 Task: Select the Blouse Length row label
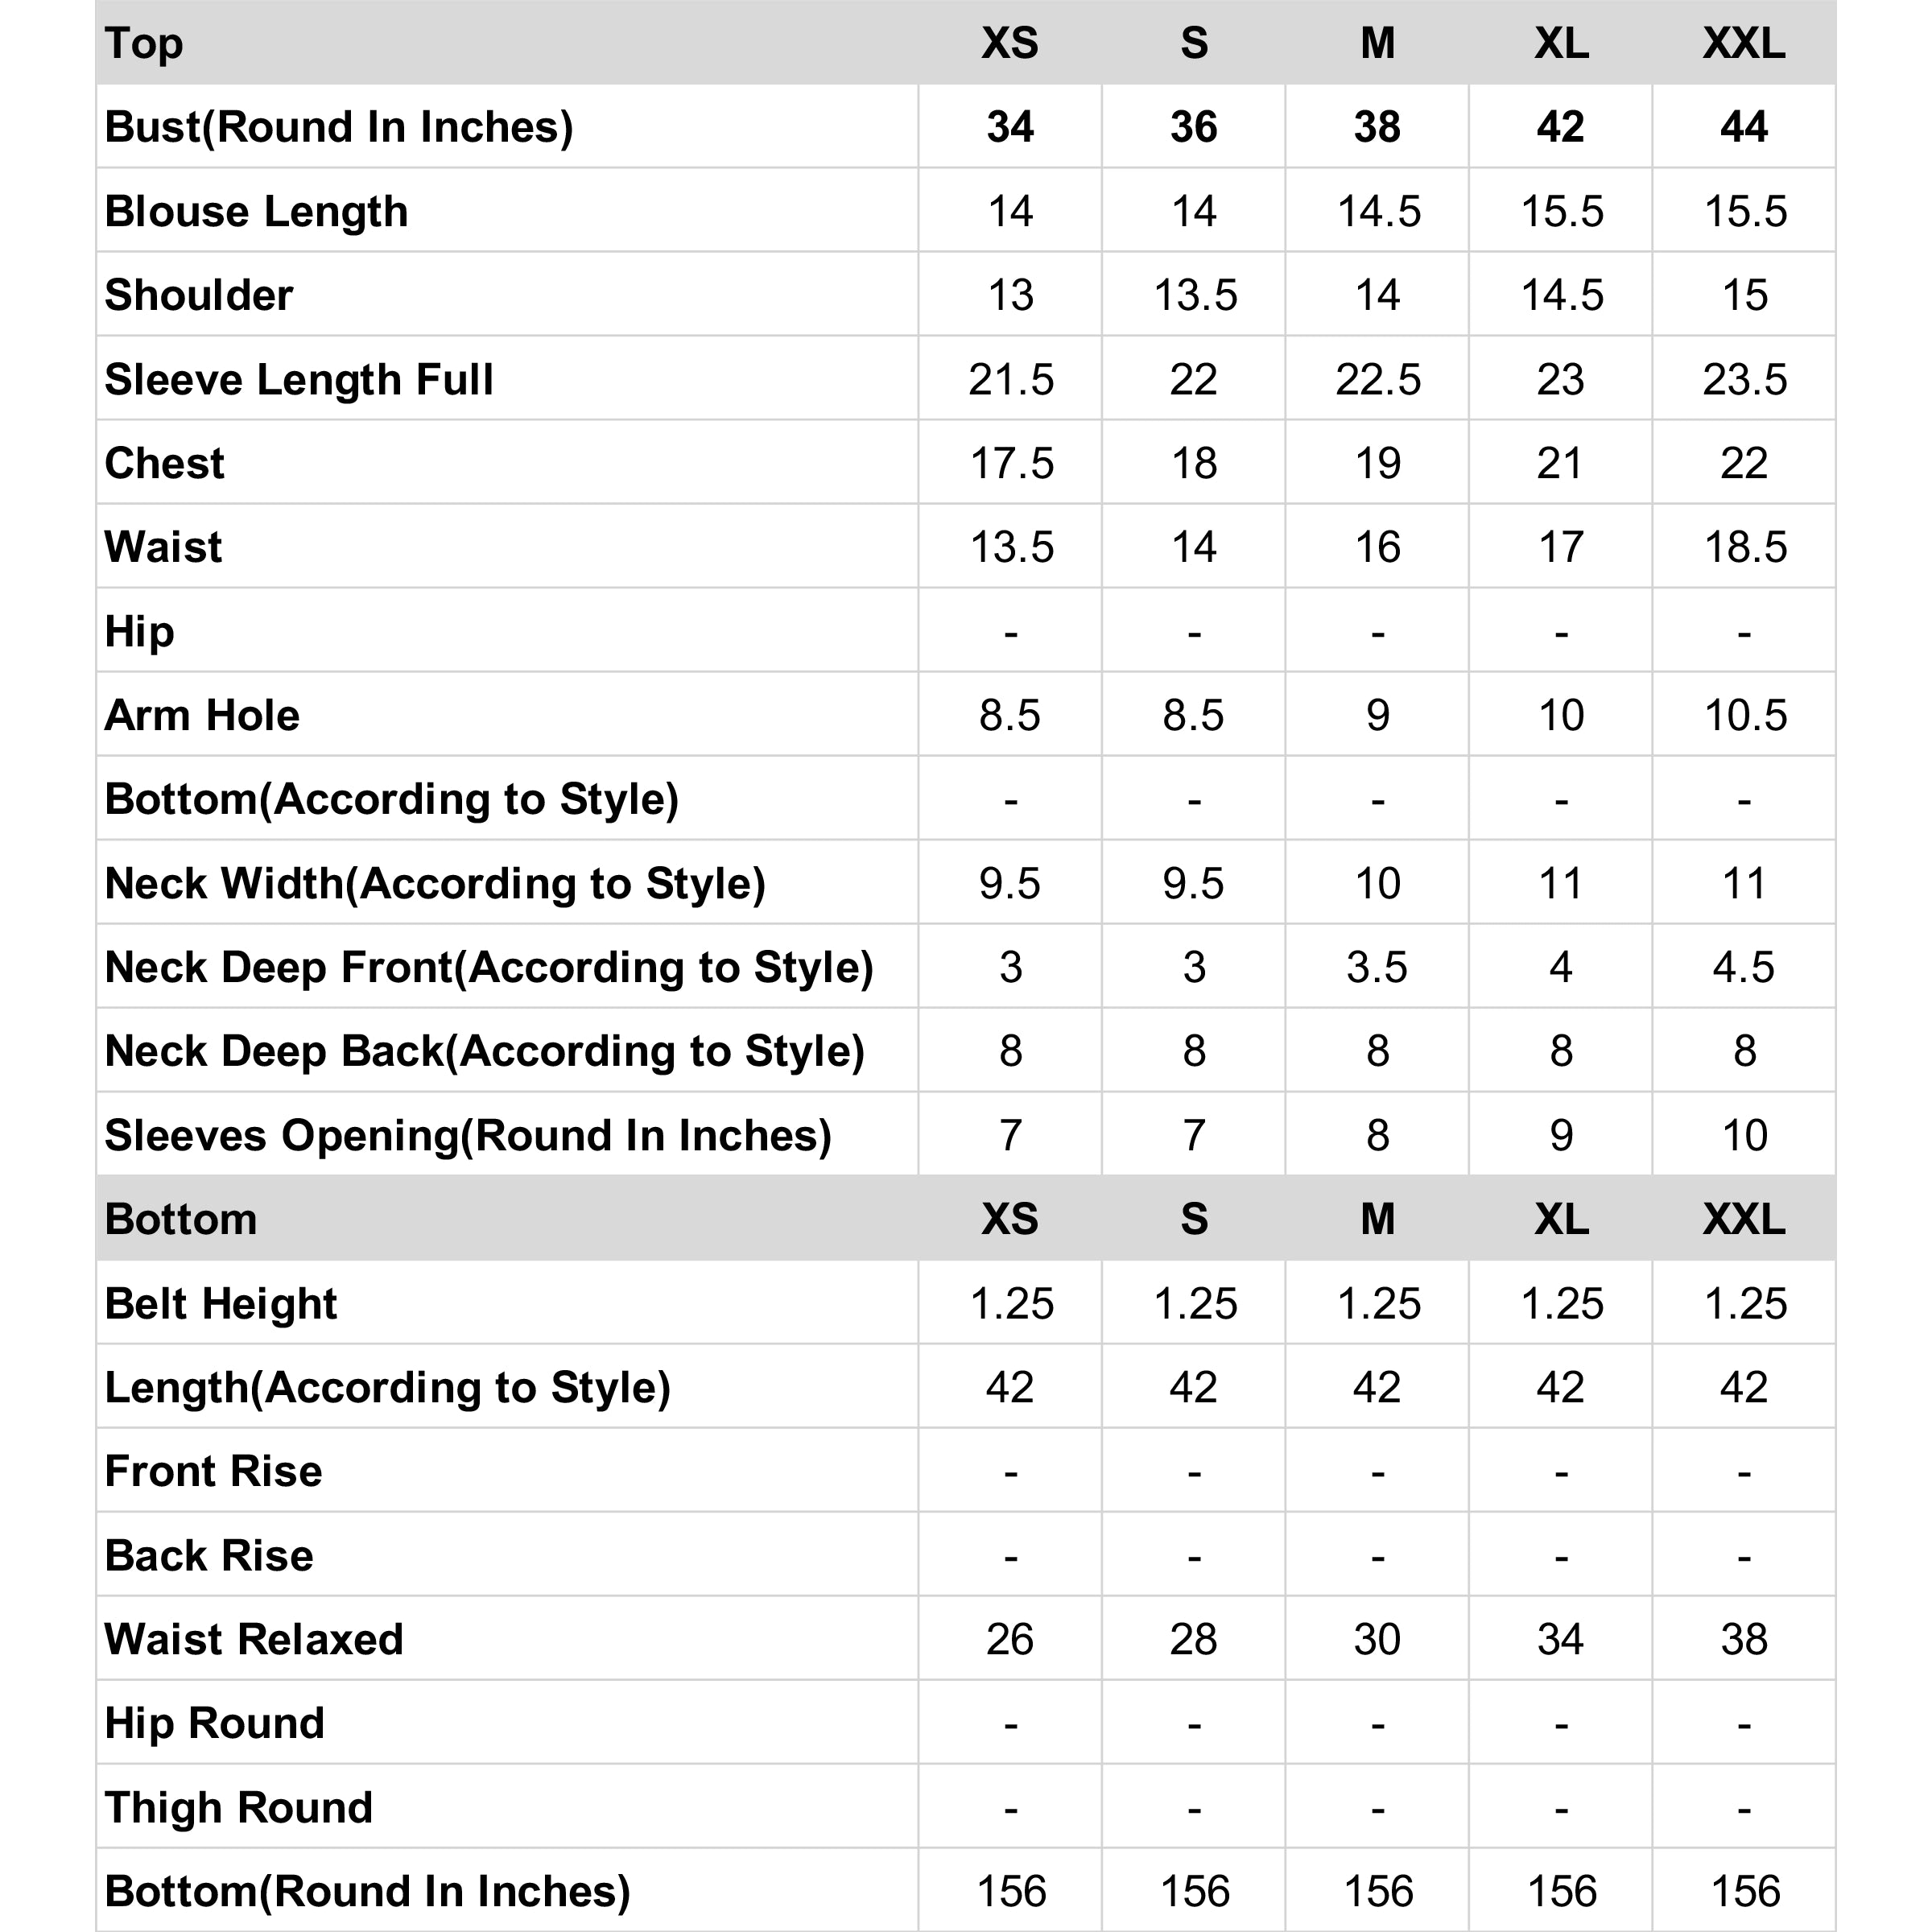(256, 211)
